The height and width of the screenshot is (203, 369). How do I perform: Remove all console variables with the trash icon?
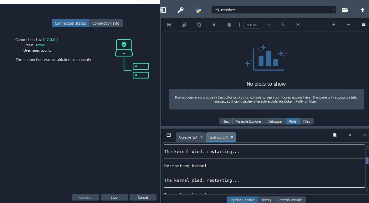click(335, 135)
